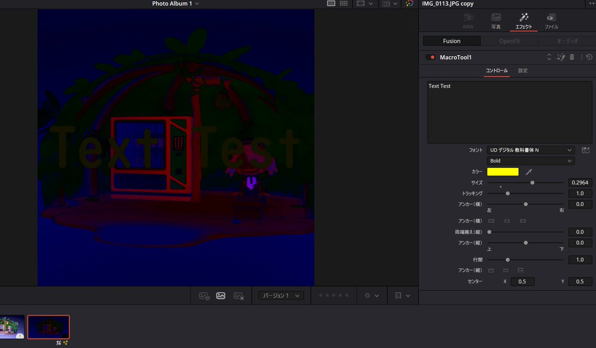The width and height of the screenshot is (596, 348).
Task: Click the 行間 value field
Action: point(580,260)
